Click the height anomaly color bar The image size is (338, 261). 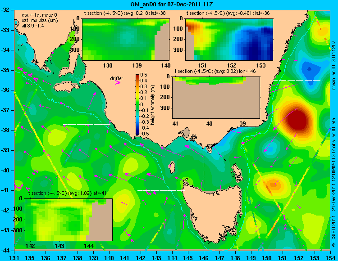[x=137, y=104]
